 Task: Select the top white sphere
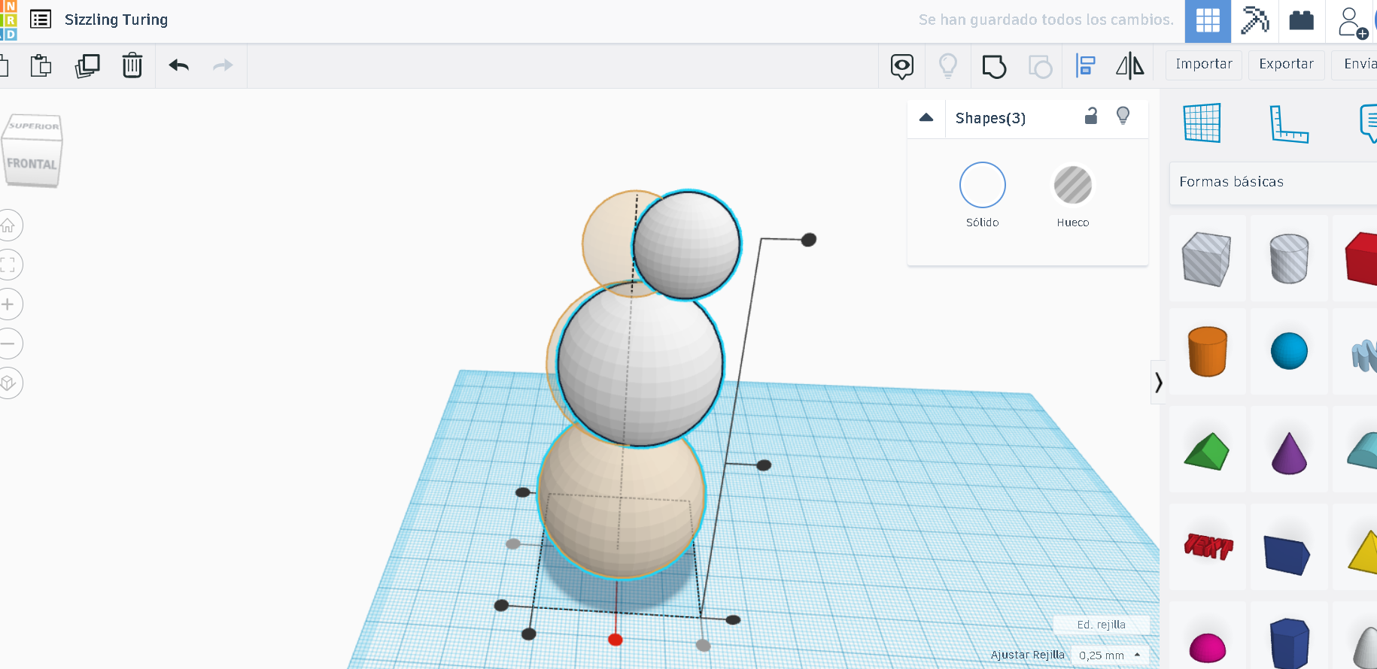point(687,245)
